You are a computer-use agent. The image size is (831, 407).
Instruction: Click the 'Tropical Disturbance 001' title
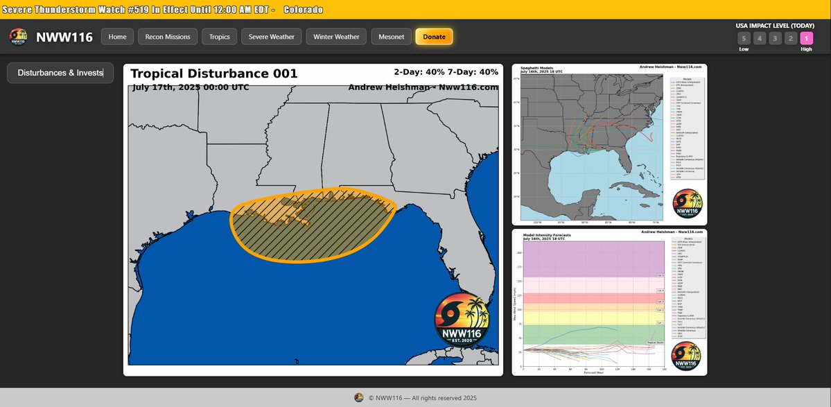214,73
